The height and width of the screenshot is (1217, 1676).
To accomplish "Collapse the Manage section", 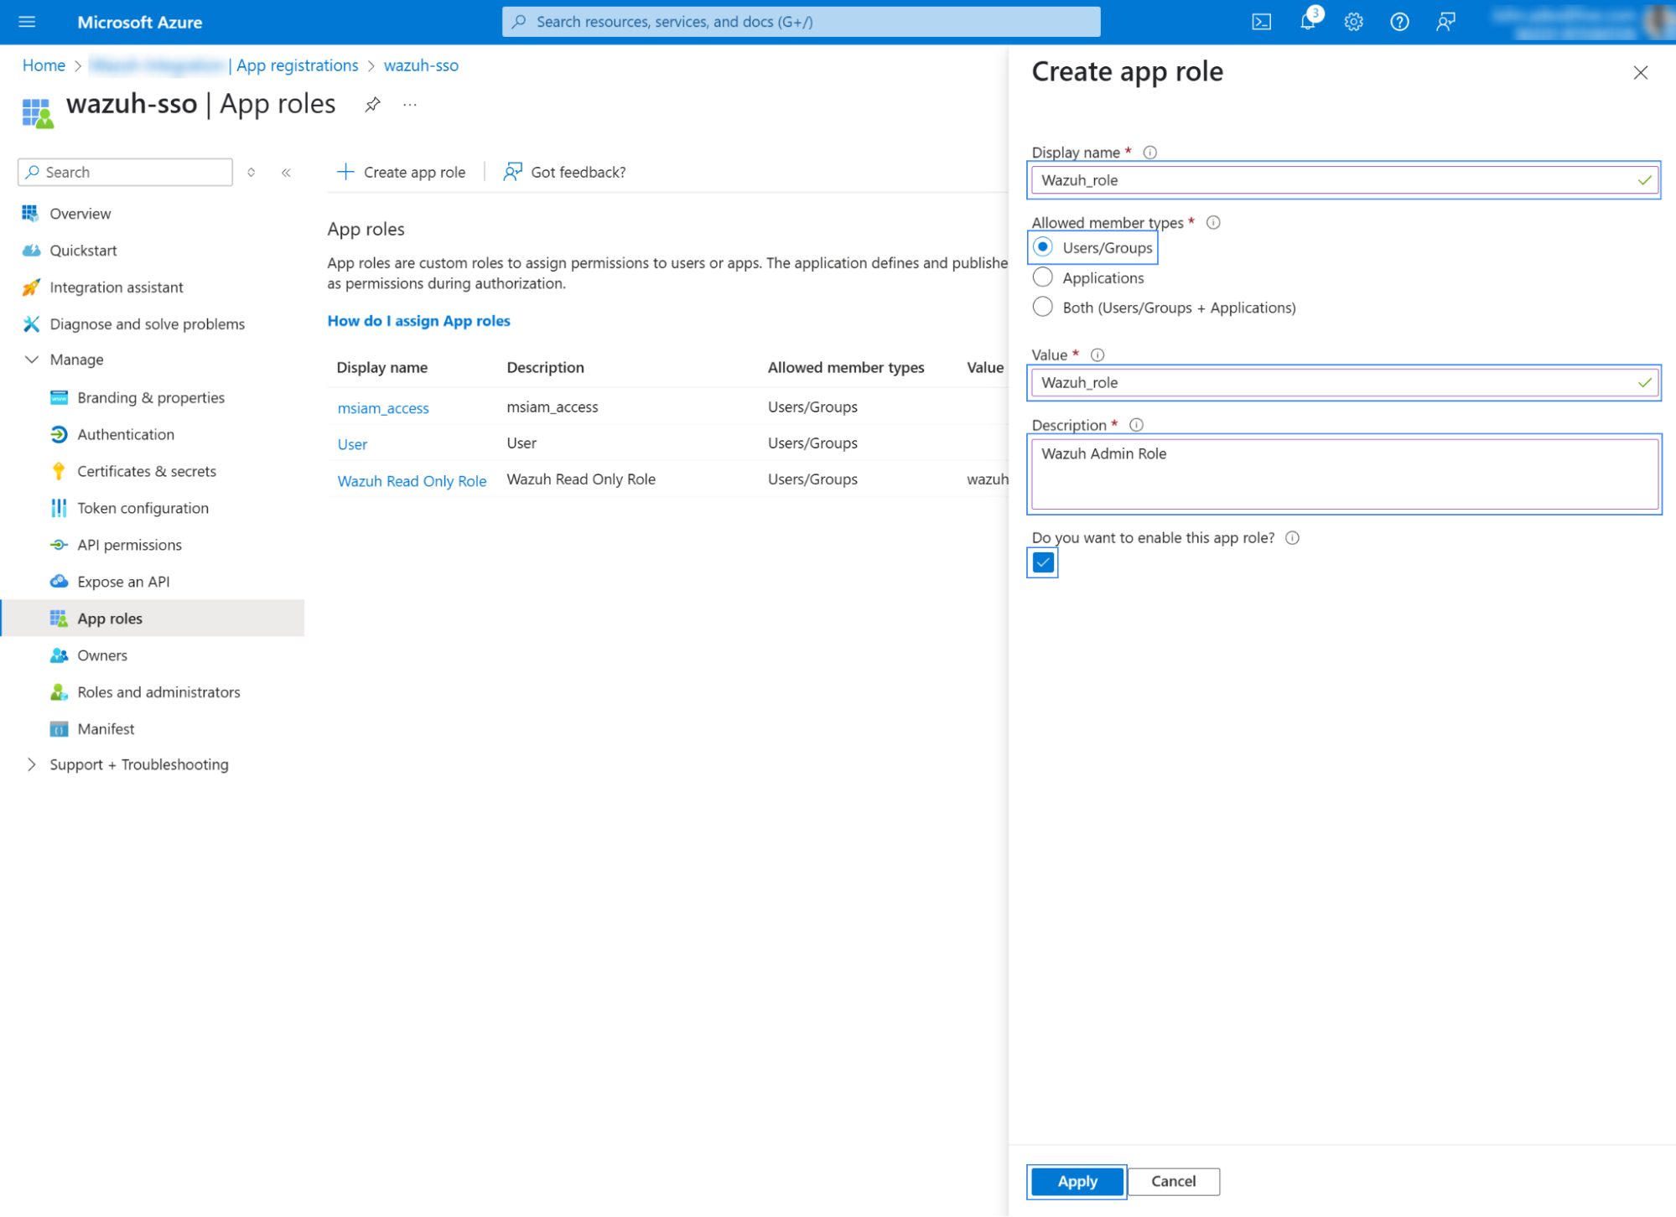I will point(32,360).
